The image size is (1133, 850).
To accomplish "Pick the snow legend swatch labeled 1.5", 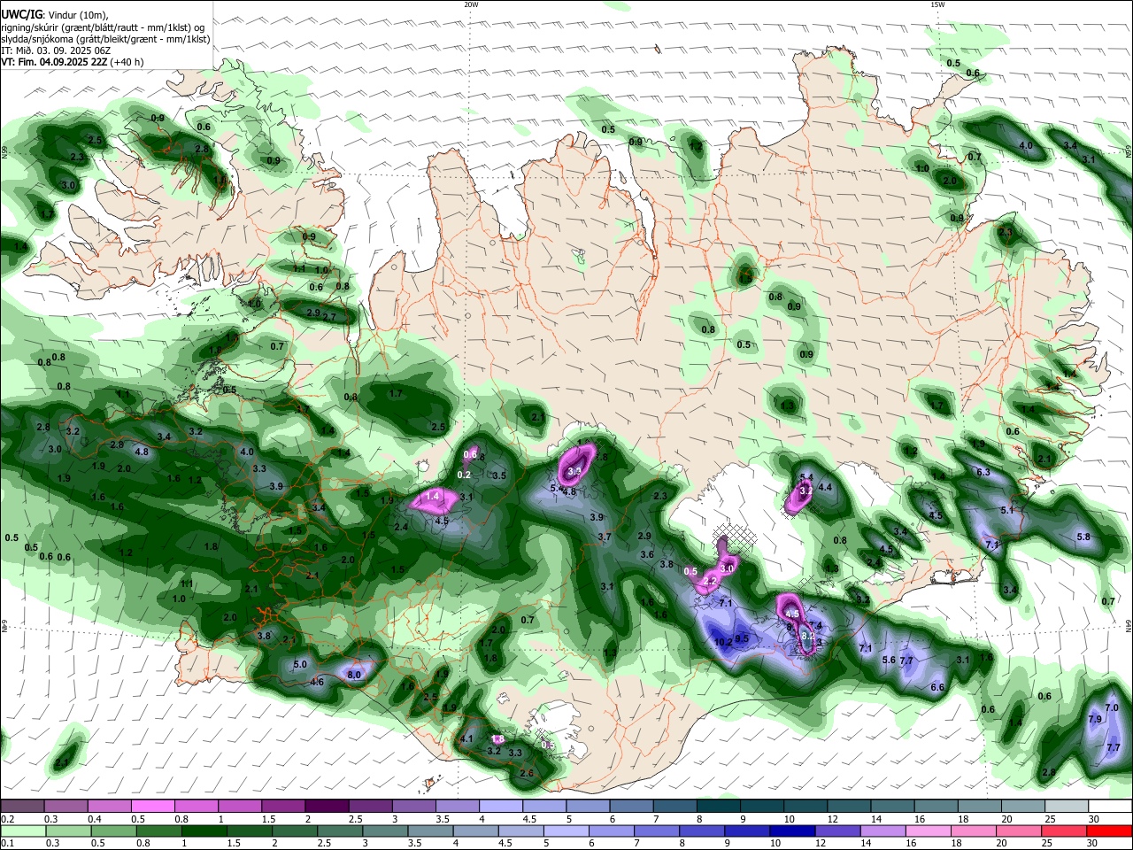I will click(282, 807).
